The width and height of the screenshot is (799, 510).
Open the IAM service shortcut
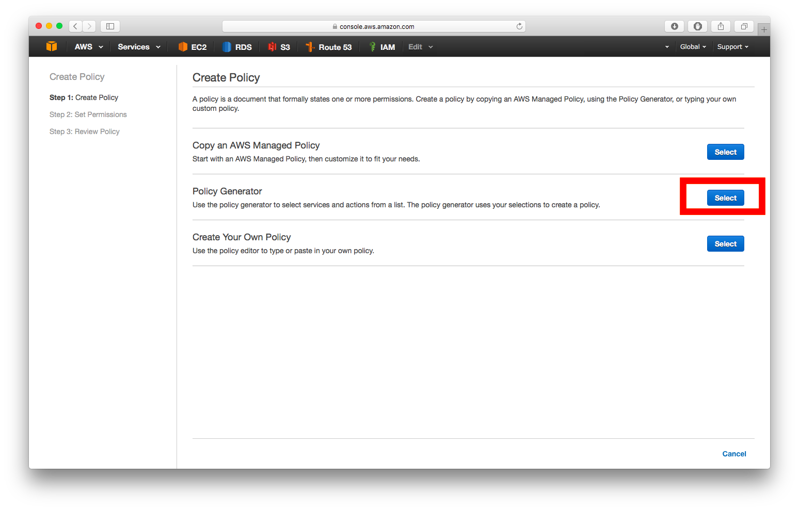[x=382, y=47]
